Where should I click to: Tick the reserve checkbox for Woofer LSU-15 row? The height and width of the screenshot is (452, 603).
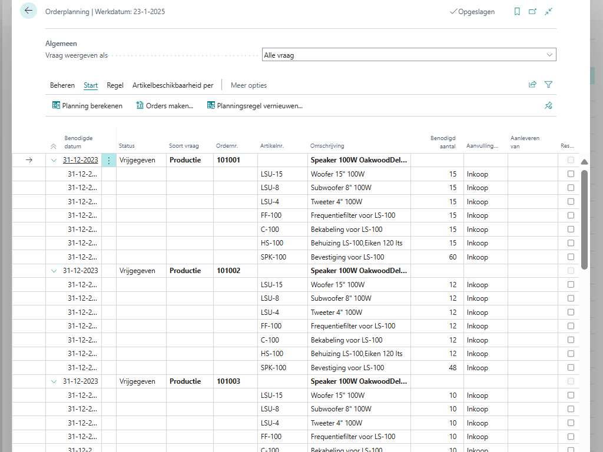tap(571, 174)
